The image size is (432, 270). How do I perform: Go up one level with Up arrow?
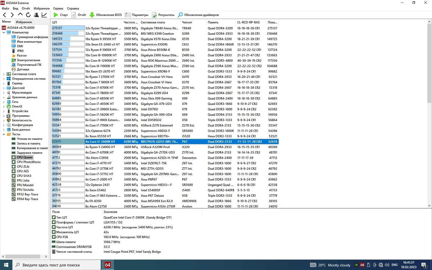[x=20, y=15]
